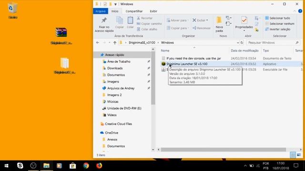Open Unidade de DVD-RW (E:)
The height and width of the screenshot is (171, 305).
pyautogui.click(x=124, y=108)
